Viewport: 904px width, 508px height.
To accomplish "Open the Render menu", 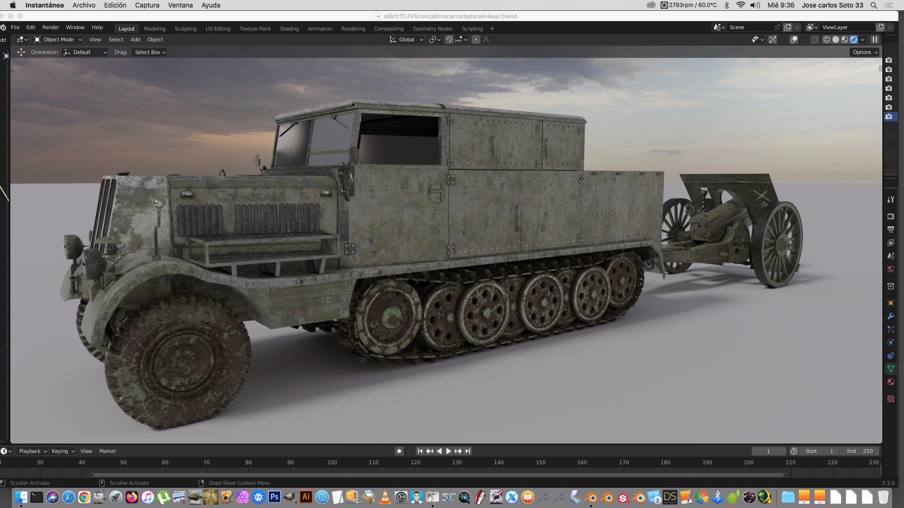I will point(50,27).
